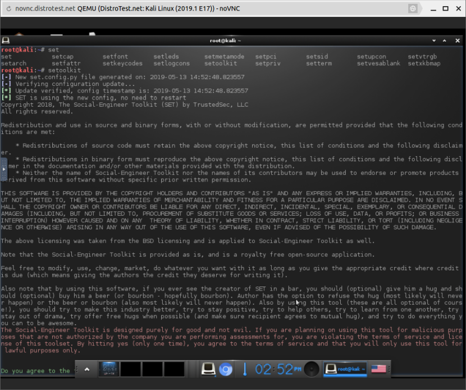This screenshot has height=390, width=466.
Task: Click 'setxkbmap' in the completion list
Action: click(x=424, y=64)
